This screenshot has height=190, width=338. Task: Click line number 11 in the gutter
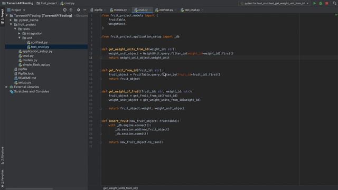[x=91, y=58]
